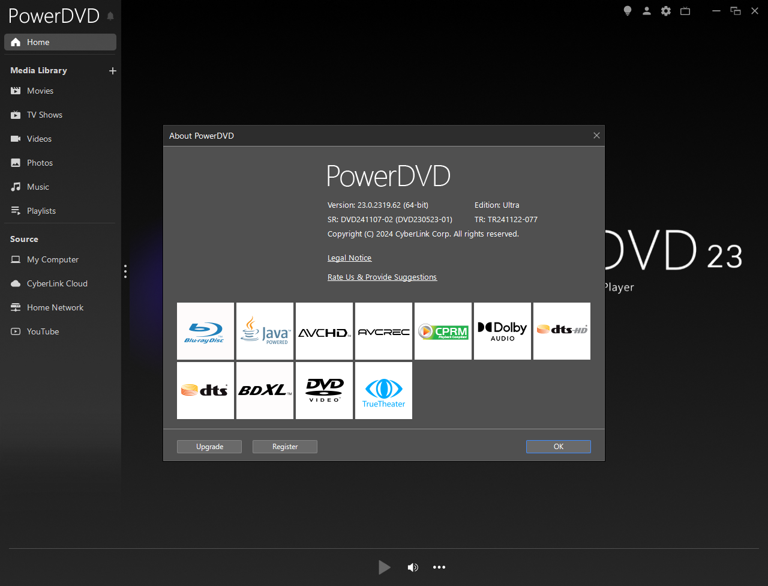Click the CPRM logo
Image resolution: width=768 pixels, height=586 pixels.
click(x=443, y=331)
